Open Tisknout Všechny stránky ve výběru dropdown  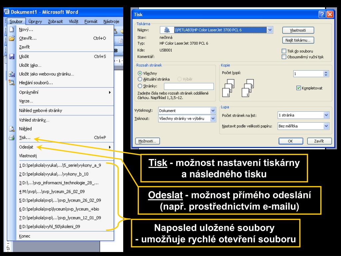(x=213, y=119)
